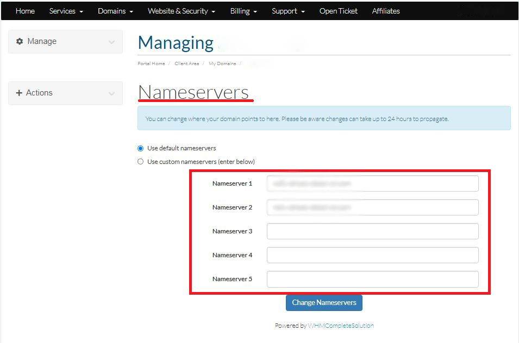Select Use default nameservers option
The image size is (519, 343).
[x=141, y=148]
